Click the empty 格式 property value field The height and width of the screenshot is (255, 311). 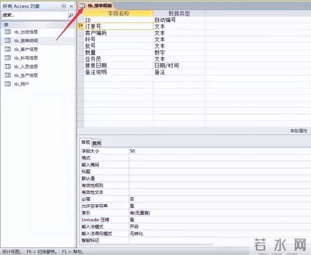point(220,158)
